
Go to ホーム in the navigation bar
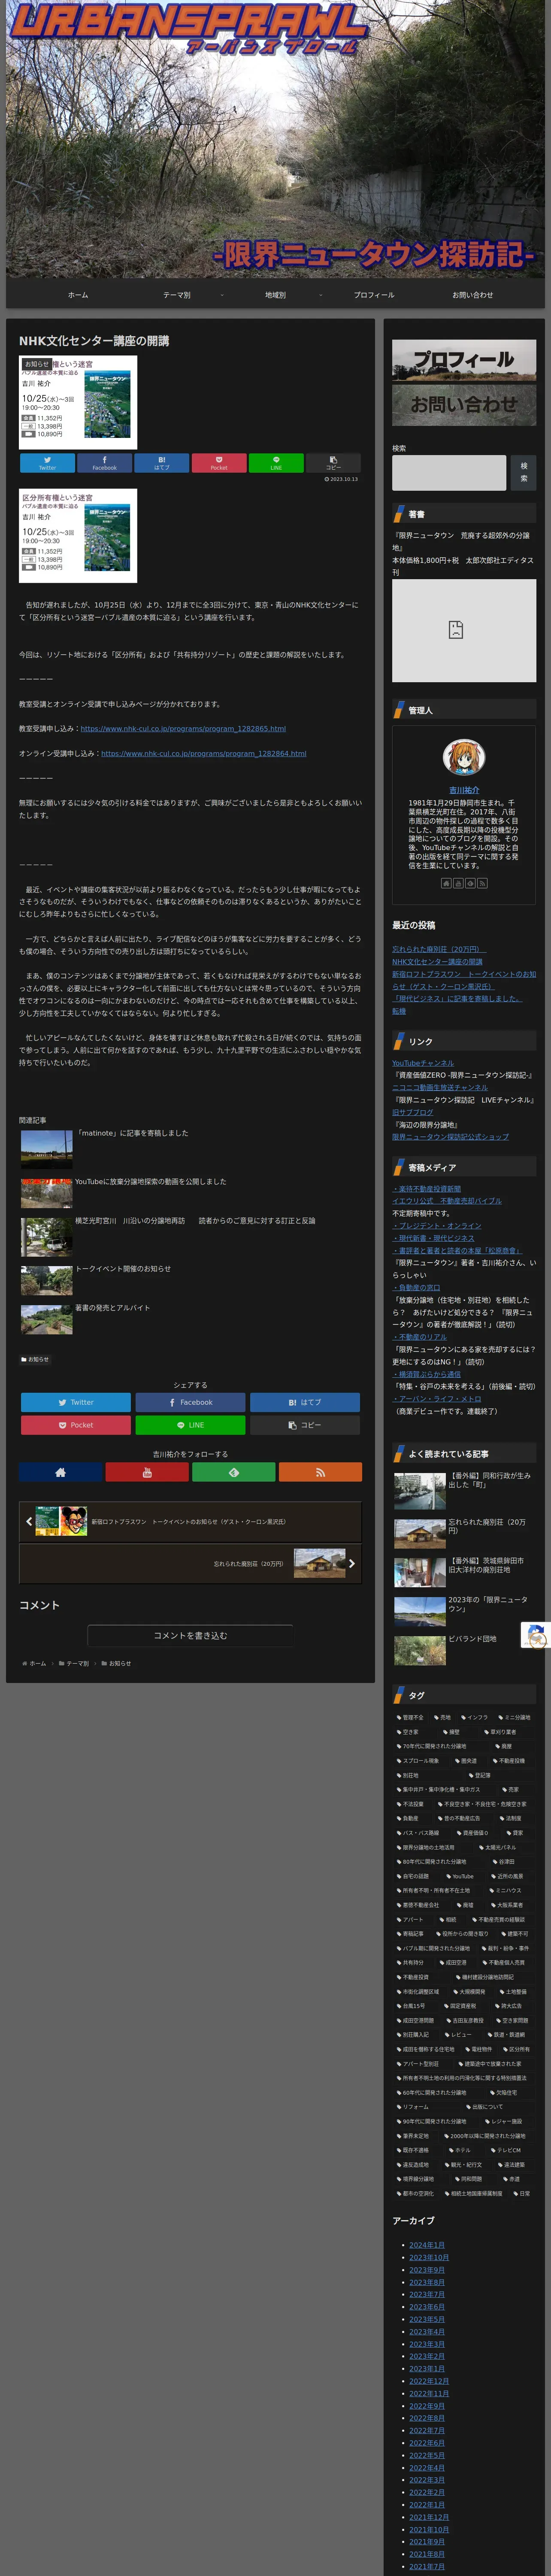(78, 295)
